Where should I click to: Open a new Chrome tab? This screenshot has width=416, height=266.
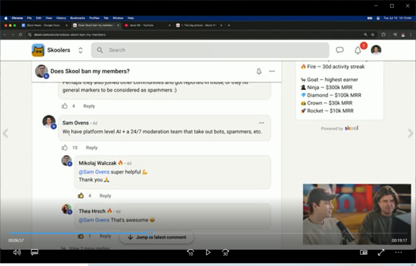(229, 25)
